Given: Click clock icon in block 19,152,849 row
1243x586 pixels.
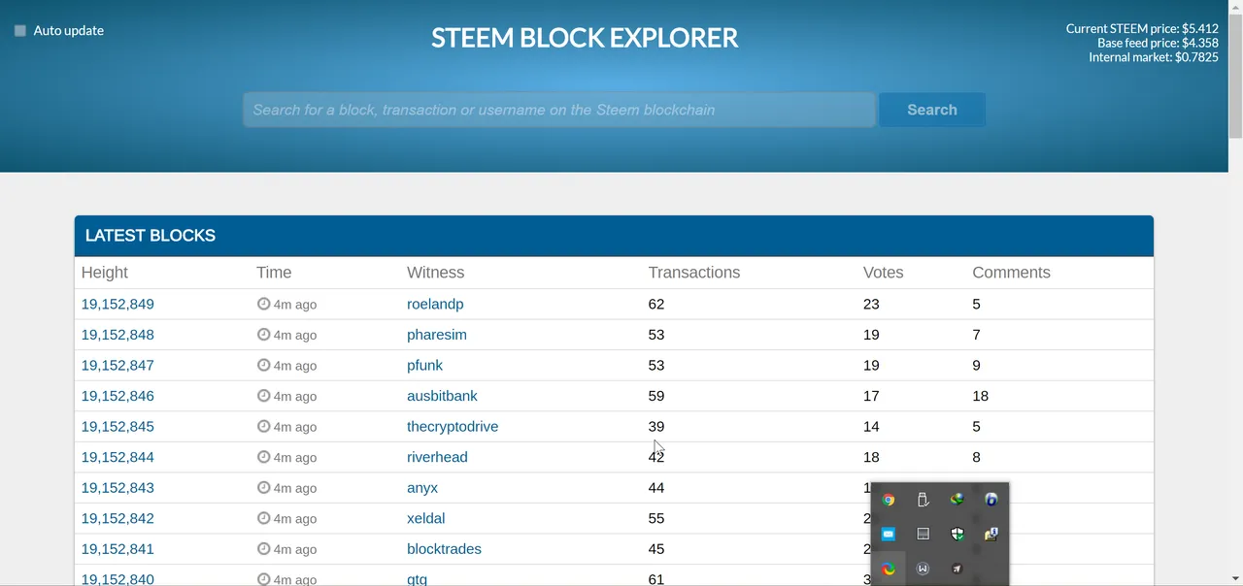Looking at the screenshot, I should point(263,304).
